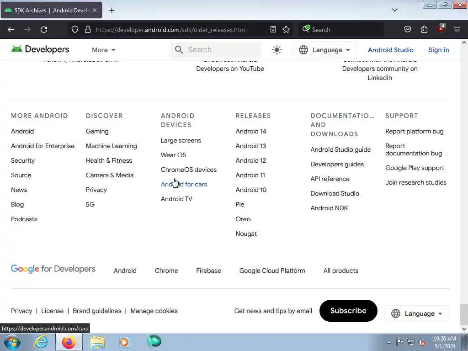Open the Pocket save icon
The image size is (468, 351).
407,30
